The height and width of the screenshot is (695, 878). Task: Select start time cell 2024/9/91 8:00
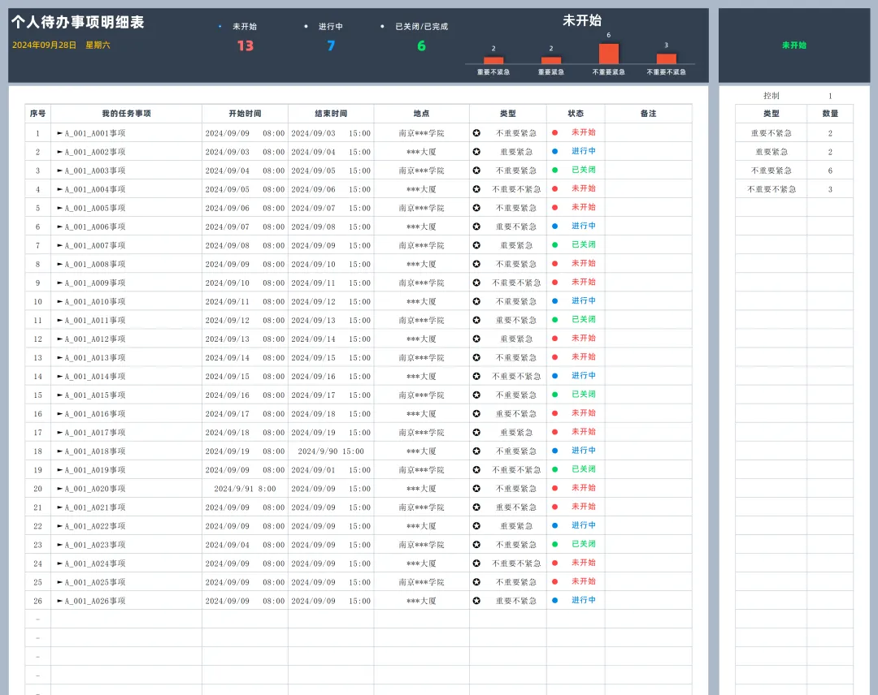pos(245,489)
